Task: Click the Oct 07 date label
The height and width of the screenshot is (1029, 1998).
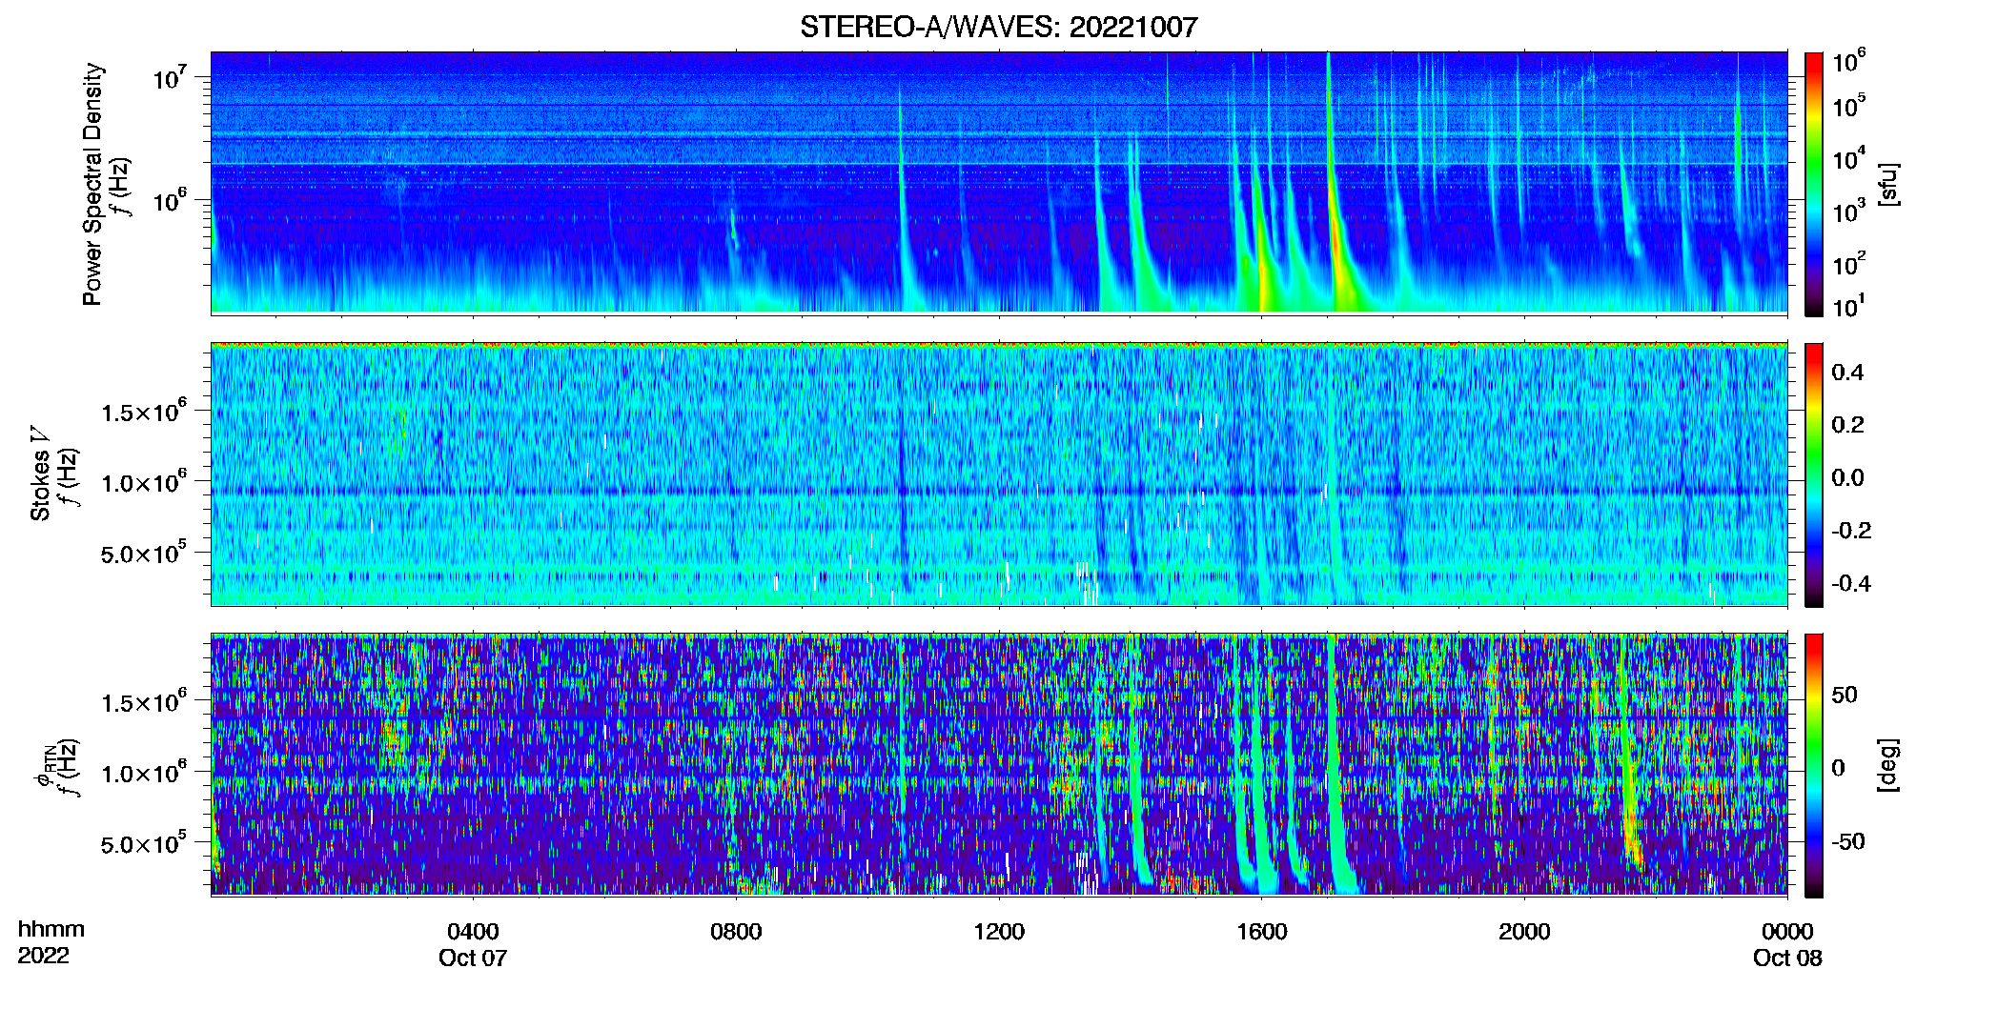Action: (x=473, y=958)
